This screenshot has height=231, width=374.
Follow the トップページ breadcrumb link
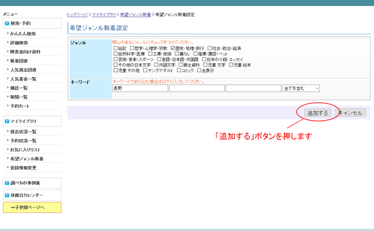pos(77,15)
